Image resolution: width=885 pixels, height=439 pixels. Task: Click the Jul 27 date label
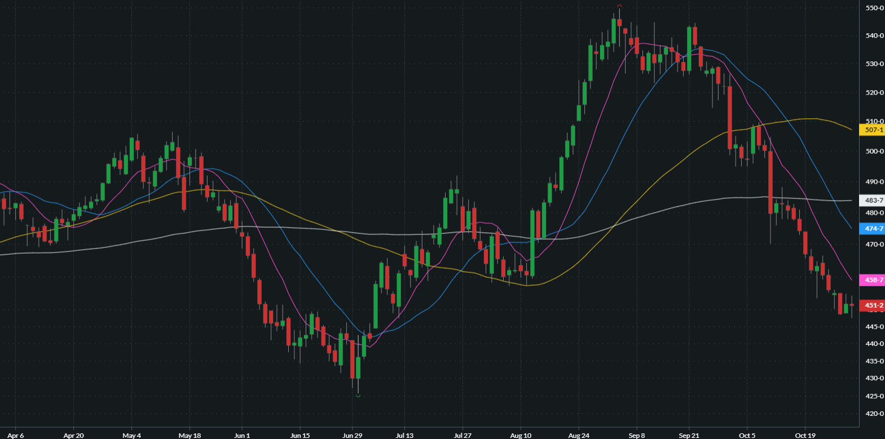pos(463,435)
